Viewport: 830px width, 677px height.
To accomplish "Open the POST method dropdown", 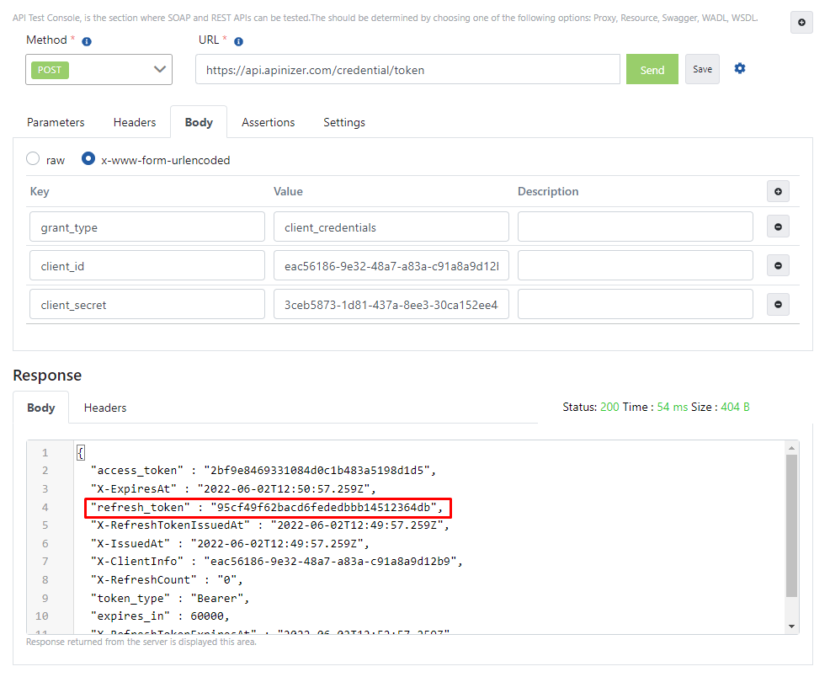I will [x=99, y=70].
